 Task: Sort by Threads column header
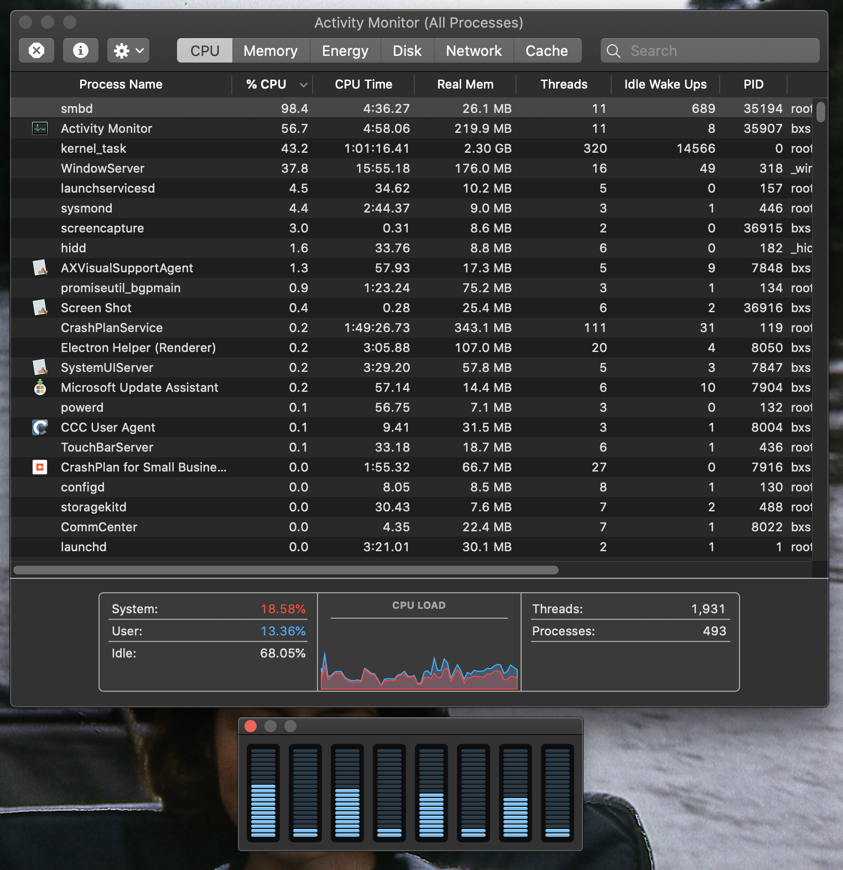(x=564, y=84)
